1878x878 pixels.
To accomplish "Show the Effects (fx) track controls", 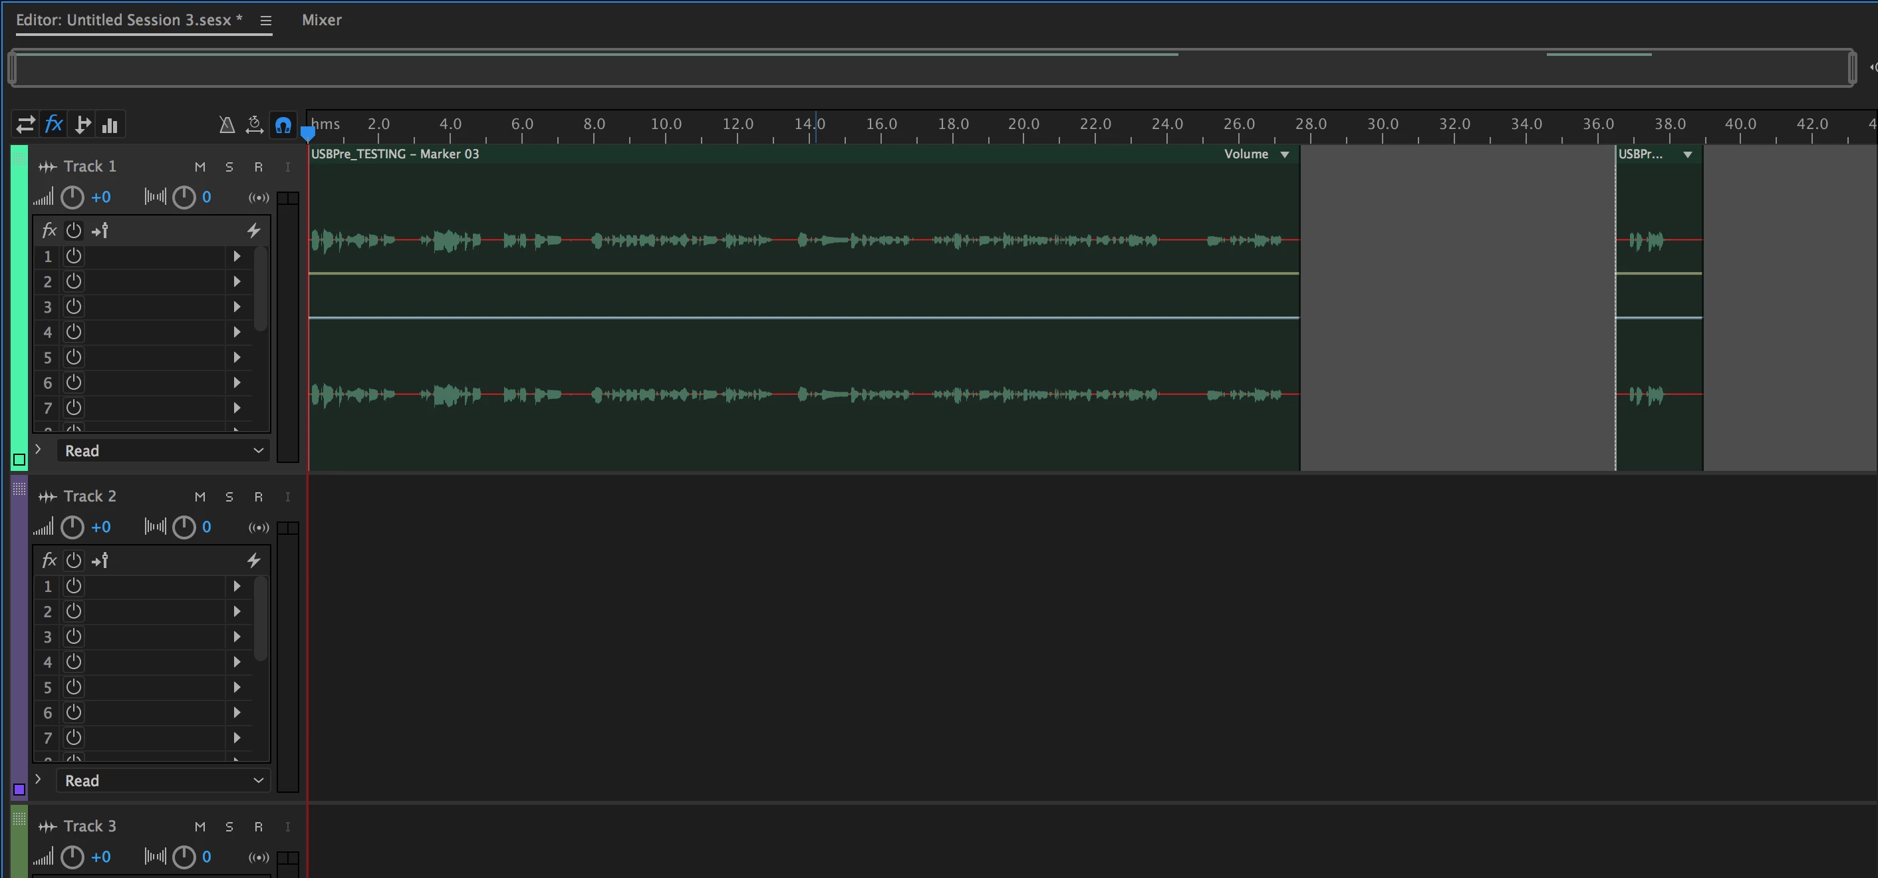I will 54,124.
